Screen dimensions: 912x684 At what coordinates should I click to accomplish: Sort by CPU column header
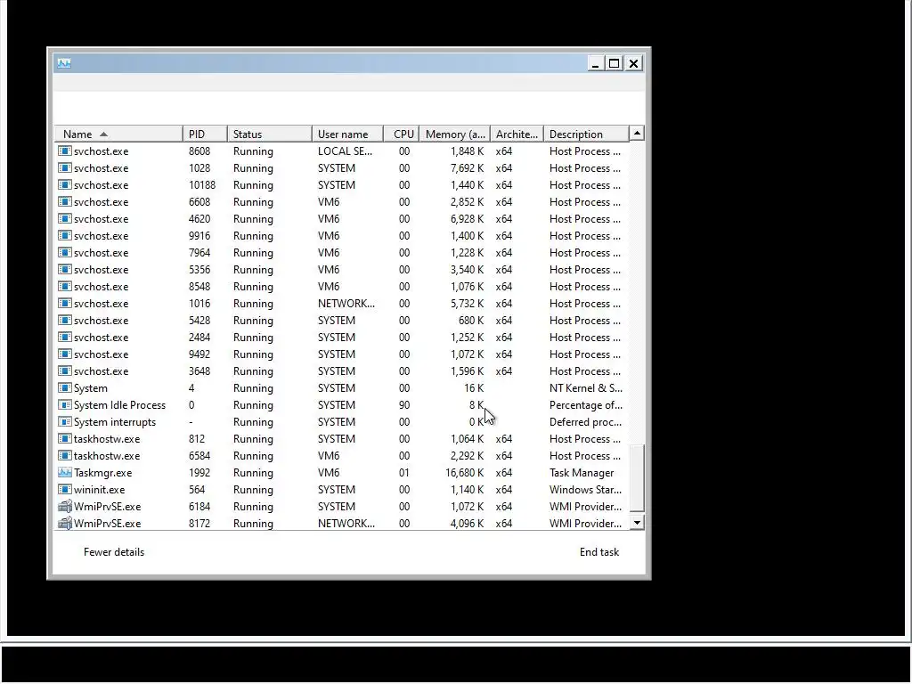coord(402,134)
